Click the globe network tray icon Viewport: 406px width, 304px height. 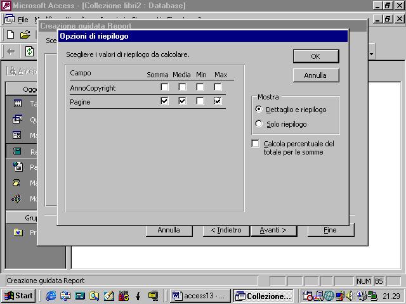tap(329, 296)
